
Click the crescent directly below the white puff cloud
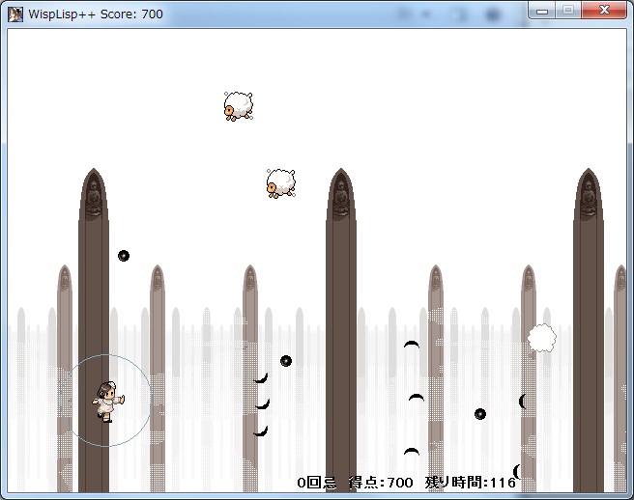[x=523, y=401]
